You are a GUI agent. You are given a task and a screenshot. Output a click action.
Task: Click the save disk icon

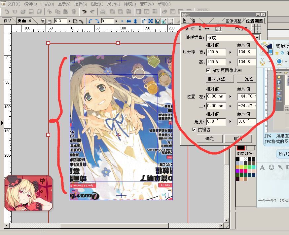(x=31, y=12)
